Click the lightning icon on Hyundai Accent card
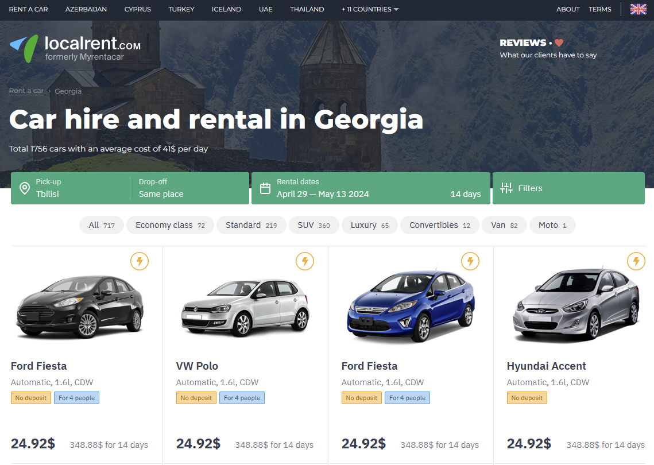 (636, 261)
